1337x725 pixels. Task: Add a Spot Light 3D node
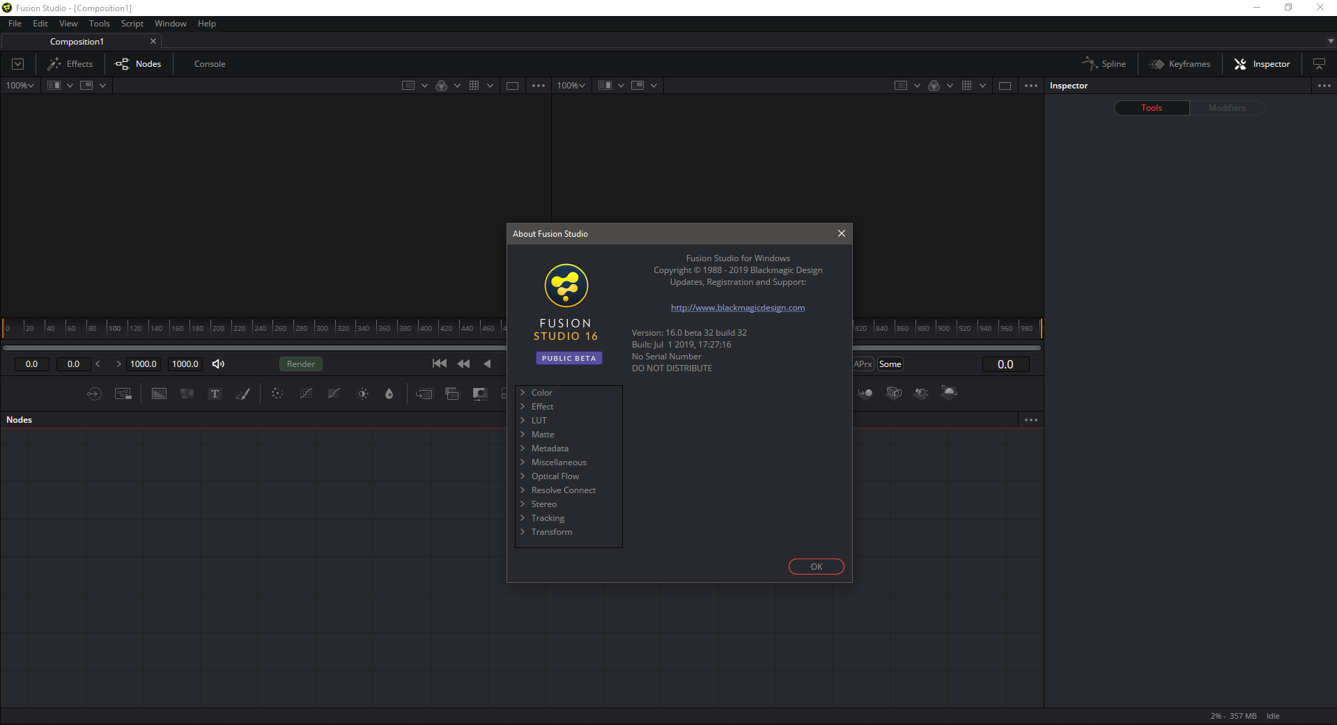[921, 393]
